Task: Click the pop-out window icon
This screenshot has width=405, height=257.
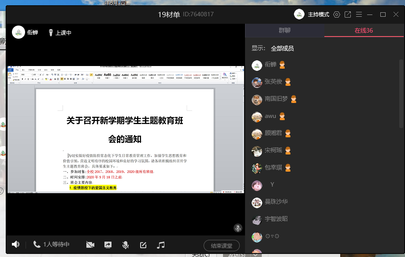Action: (348, 15)
